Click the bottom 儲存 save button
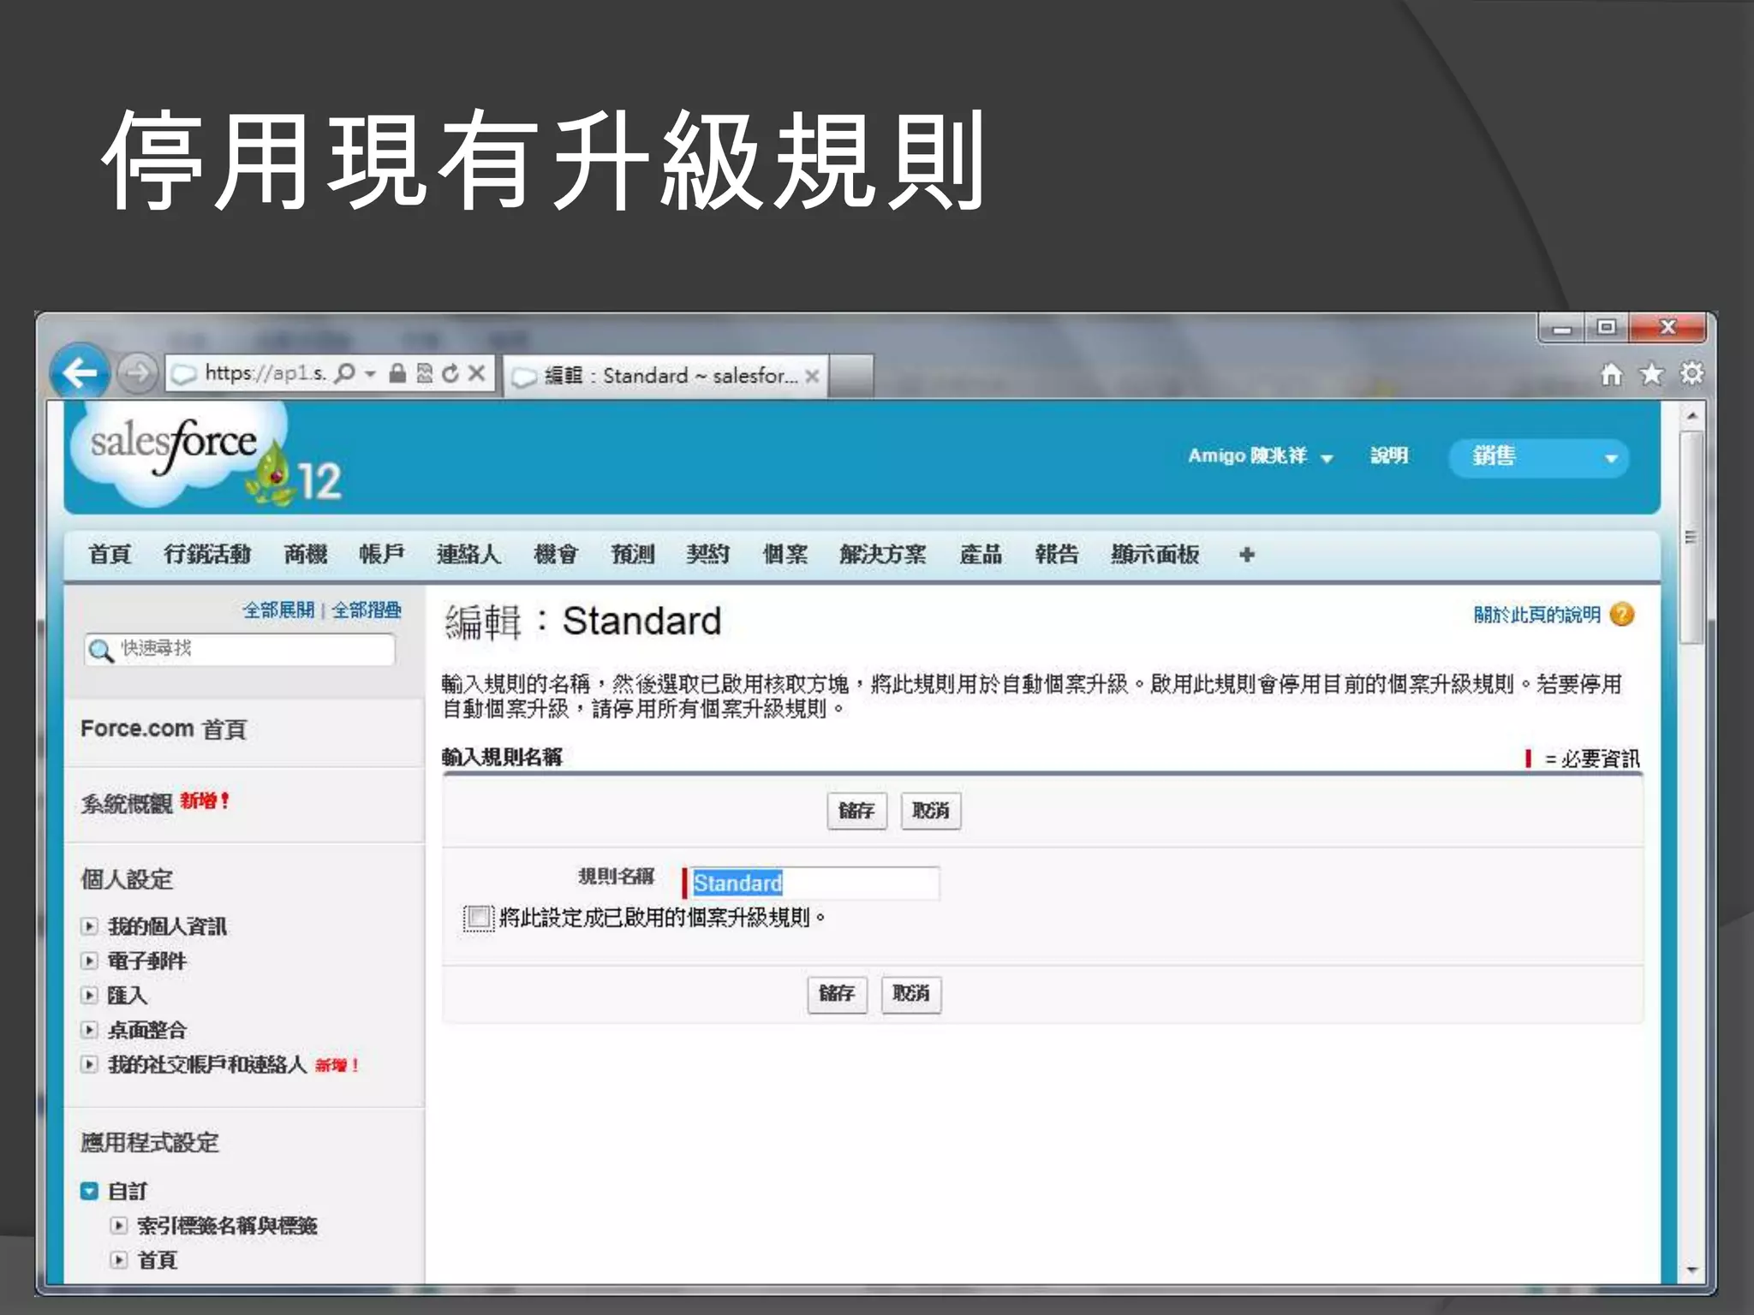The image size is (1754, 1315). point(837,994)
